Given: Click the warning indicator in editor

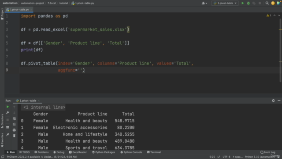Looking at the screenshot, I should [x=269, y=15].
